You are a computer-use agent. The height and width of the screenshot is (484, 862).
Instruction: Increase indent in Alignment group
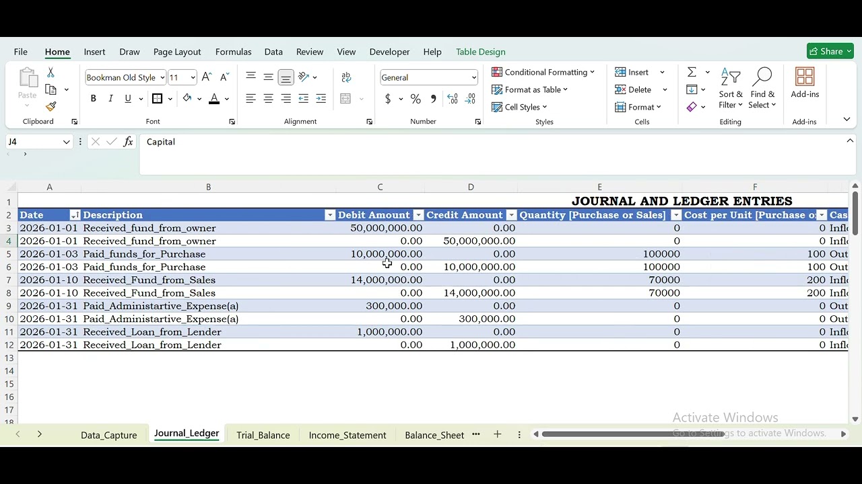click(321, 99)
